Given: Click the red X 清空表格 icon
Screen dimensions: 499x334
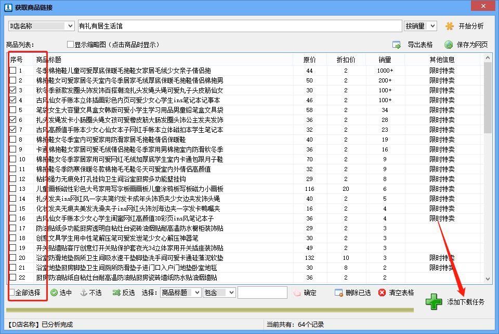Looking at the screenshot, I should coord(382,293).
